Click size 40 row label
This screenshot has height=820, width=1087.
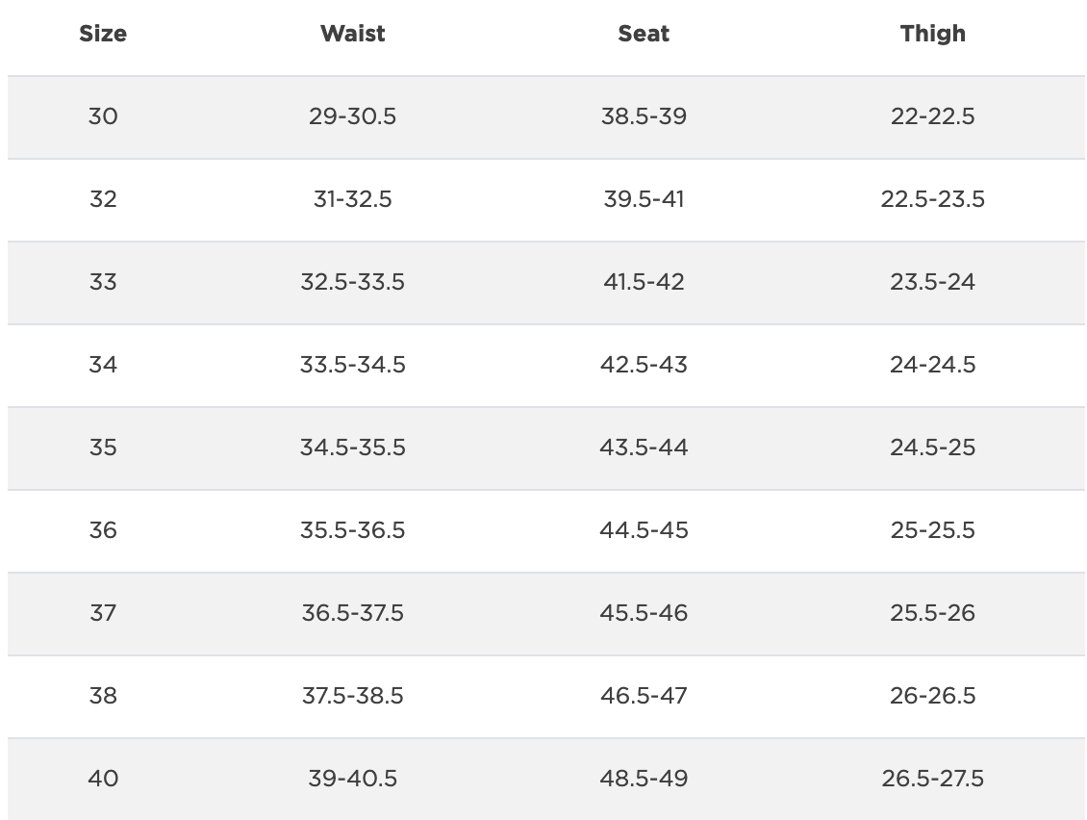click(x=103, y=779)
